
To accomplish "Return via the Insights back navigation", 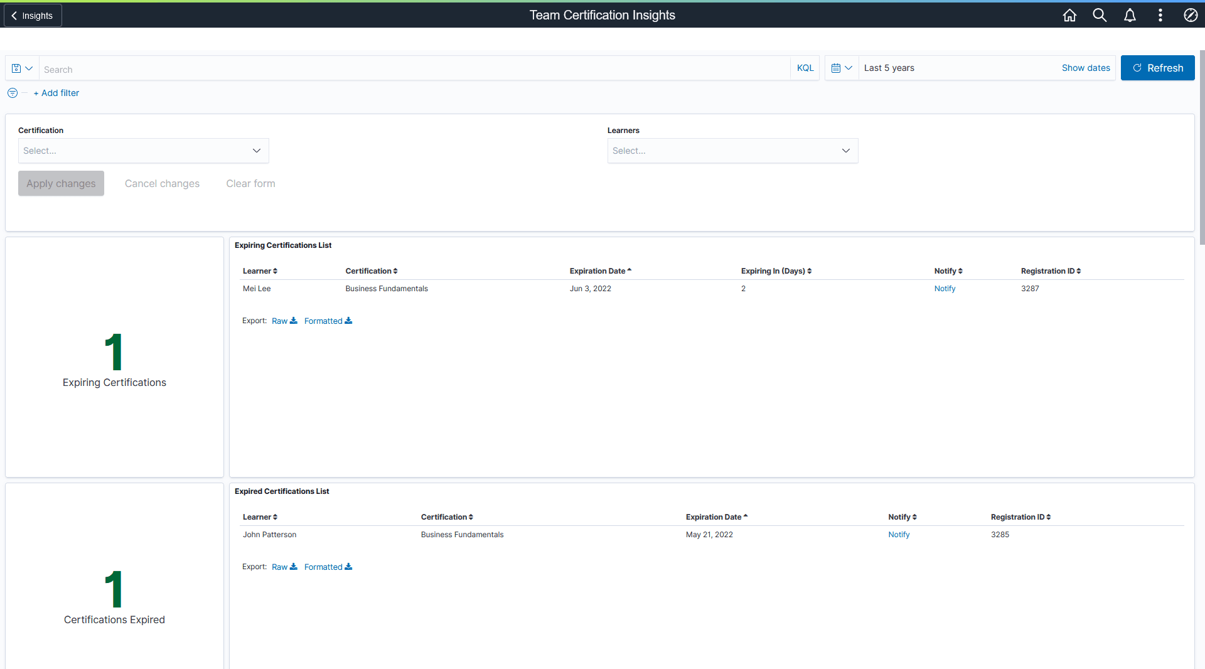I will 32,15.
